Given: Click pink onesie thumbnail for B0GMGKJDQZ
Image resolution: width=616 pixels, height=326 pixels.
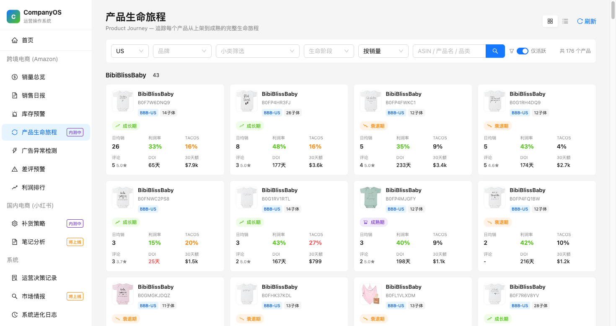Looking at the screenshot, I should [122, 294].
